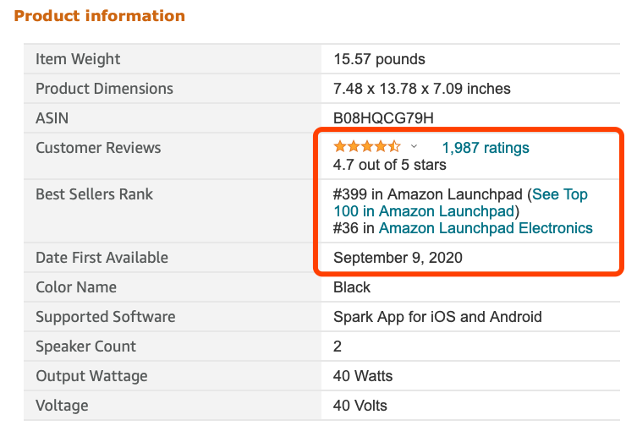Image resolution: width=626 pixels, height=431 pixels.
Task: Click the Color Name value Black
Action: tap(352, 287)
